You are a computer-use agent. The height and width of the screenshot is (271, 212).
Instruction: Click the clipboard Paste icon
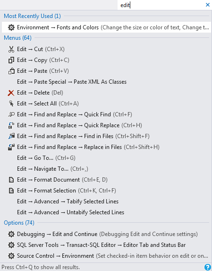[x=11, y=71]
